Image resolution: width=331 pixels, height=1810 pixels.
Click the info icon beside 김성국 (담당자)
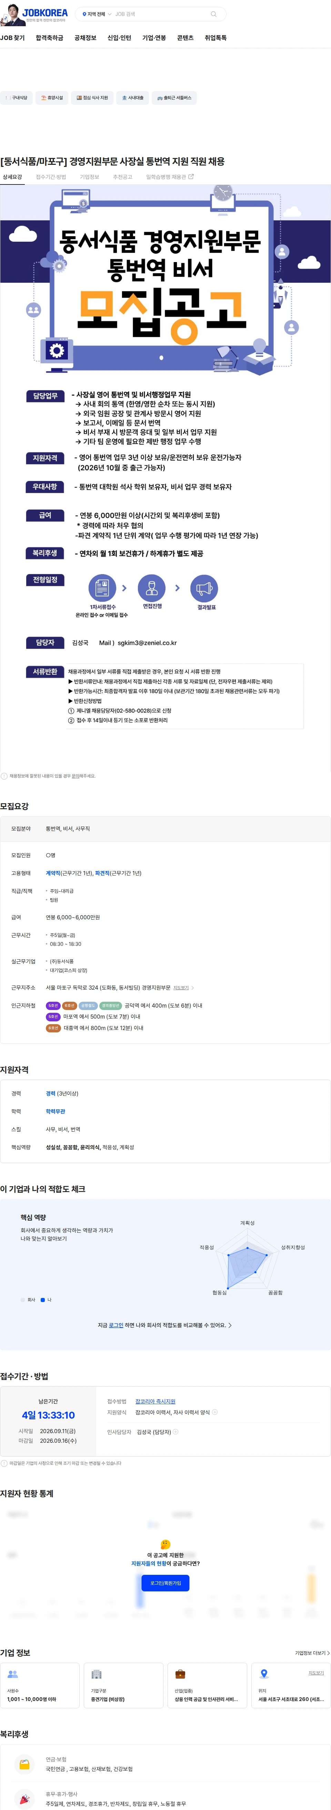(x=176, y=1431)
